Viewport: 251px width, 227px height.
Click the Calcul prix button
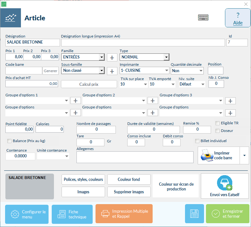tap(89, 84)
